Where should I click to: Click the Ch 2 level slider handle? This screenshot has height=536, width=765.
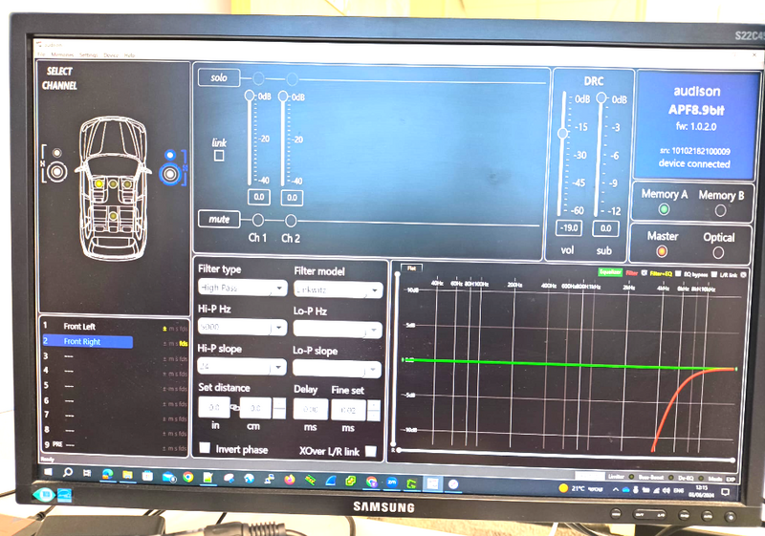(x=283, y=96)
